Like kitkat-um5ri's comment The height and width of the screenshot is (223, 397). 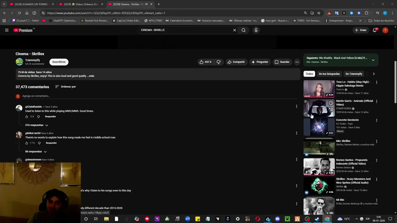click(x=27, y=143)
